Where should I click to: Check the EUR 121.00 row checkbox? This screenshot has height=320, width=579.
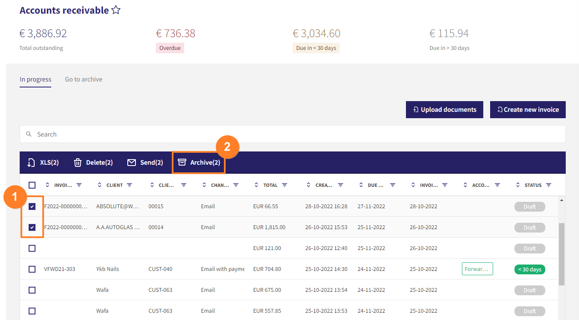coord(32,248)
